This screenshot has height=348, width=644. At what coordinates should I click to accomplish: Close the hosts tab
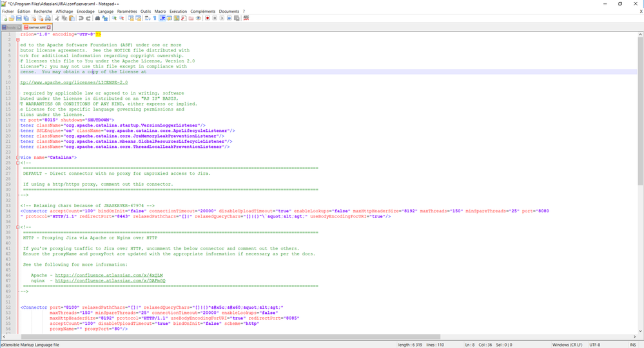[19, 28]
